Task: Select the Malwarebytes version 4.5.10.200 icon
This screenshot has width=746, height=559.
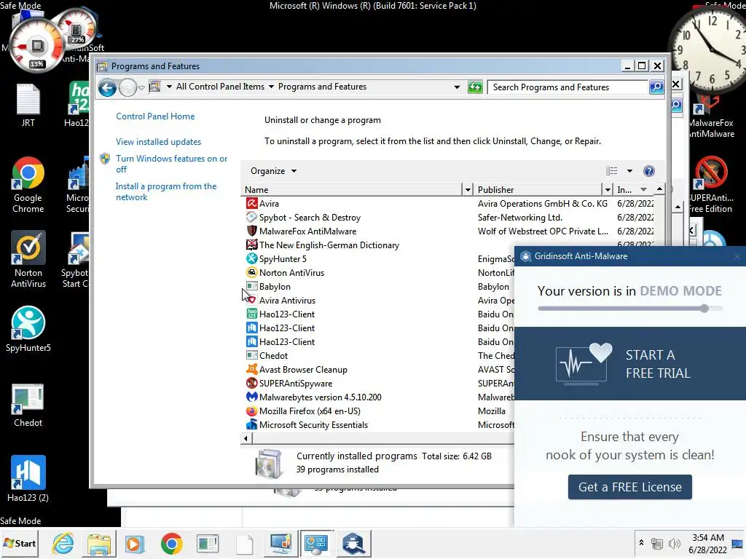Action: 251,397
